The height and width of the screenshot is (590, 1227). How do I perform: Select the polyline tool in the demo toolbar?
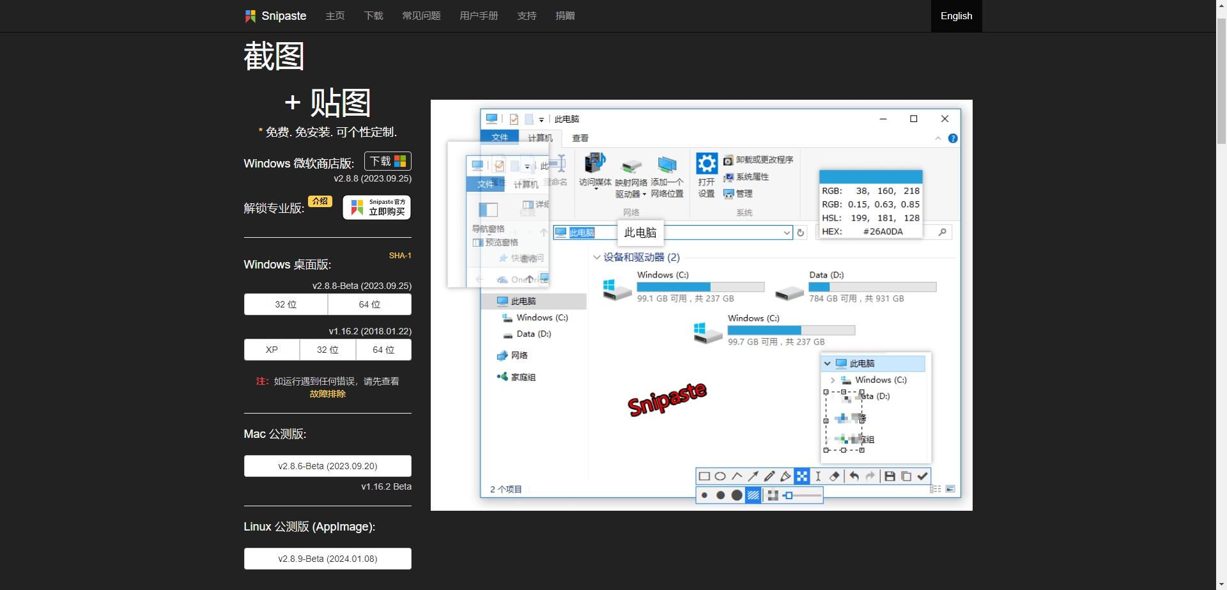[x=737, y=476]
